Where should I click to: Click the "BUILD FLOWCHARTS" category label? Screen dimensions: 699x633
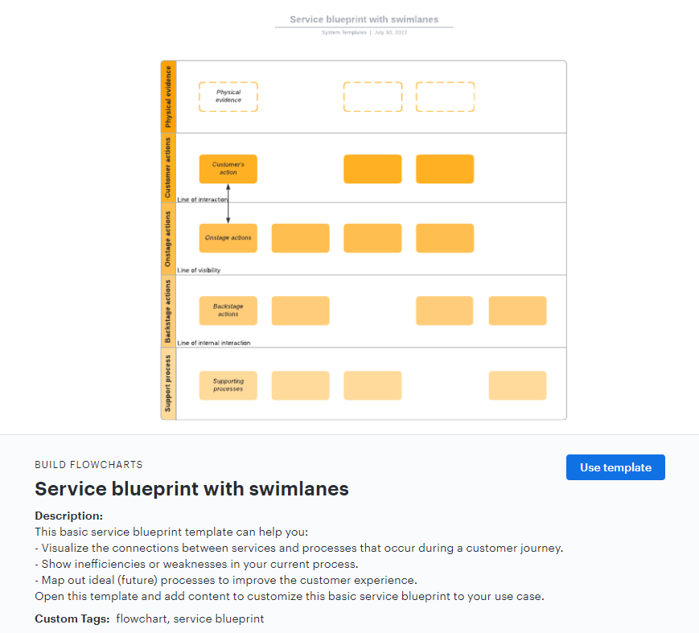[x=88, y=465]
